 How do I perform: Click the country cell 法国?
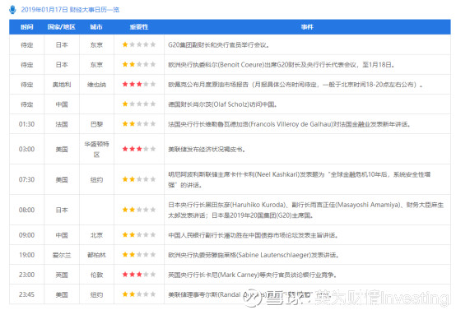tap(62, 124)
